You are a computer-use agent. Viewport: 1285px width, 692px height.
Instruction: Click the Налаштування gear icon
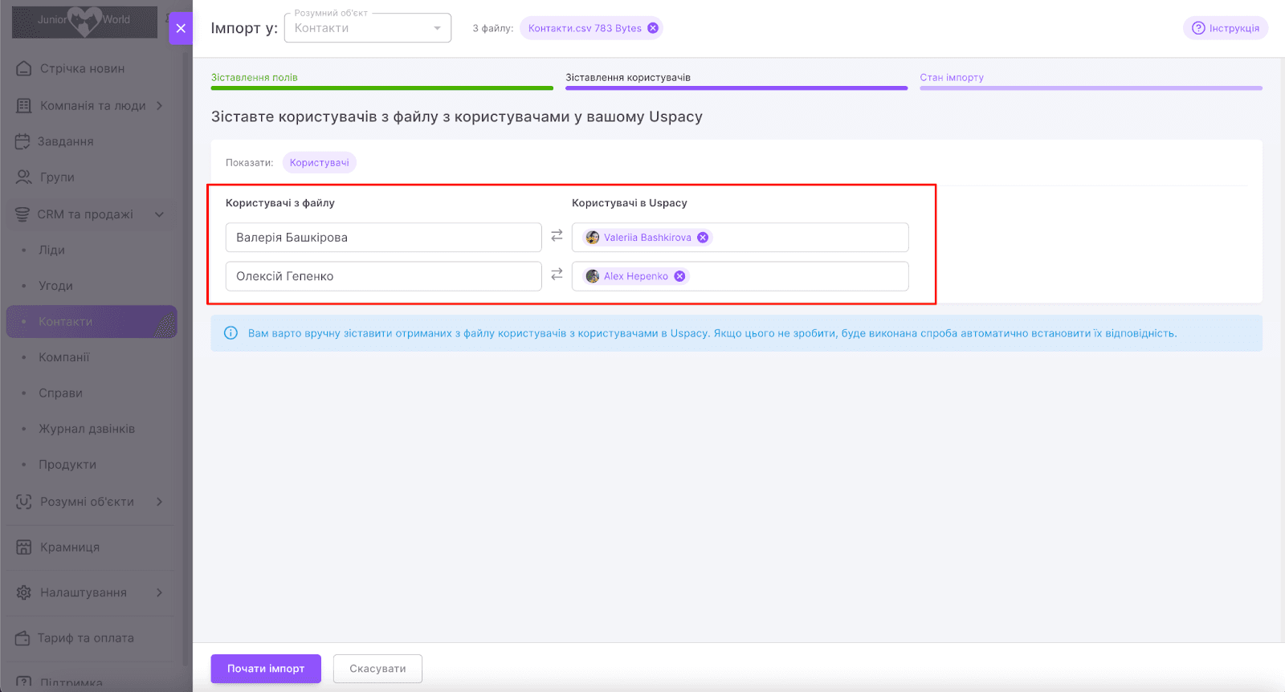24,592
